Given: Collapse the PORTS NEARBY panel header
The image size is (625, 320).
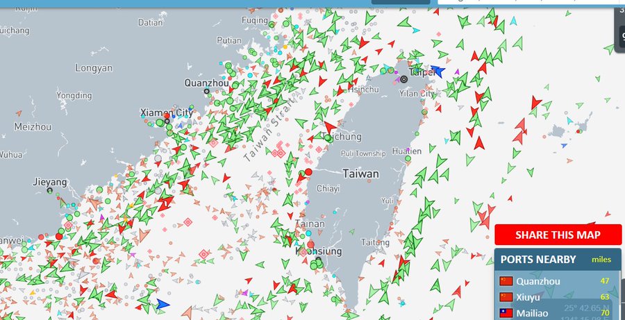Looking at the screenshot, I should coord(538,259).
